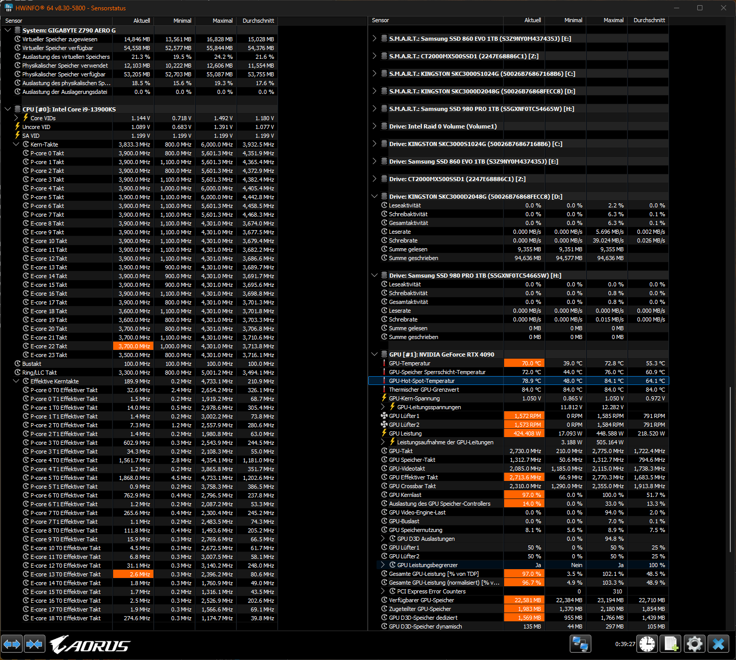Click the elapsed time 0:39:27 readout
Image resolution: width=736 pixels, height=660 pixels.
click(x=625, y=644)
